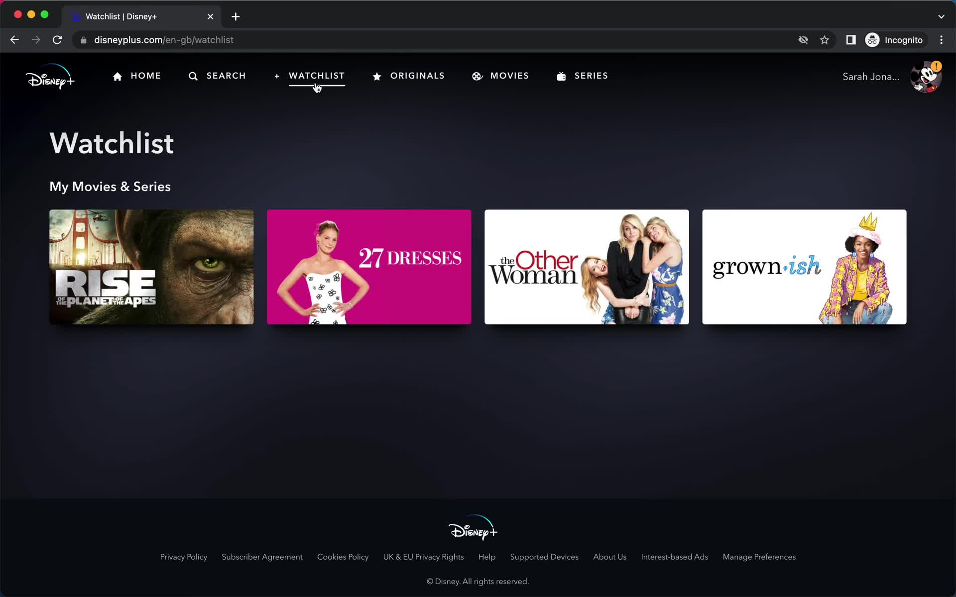Click the Originals star icon
956x597 pixels.
[x=377, y=76]
